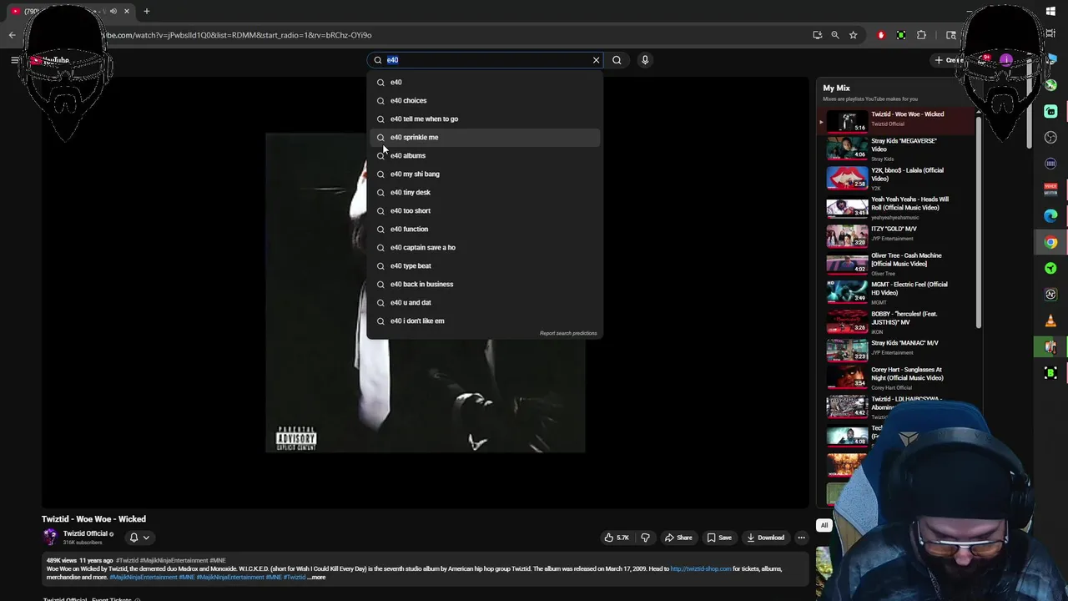Screen dimensions: 1068x601
Task: Click the install app icon in the address bar
Action: pyautogui.click(x=817, y=35)
